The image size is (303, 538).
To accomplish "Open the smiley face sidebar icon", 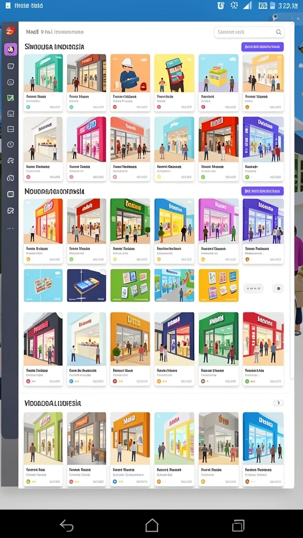I will point(11,82).
